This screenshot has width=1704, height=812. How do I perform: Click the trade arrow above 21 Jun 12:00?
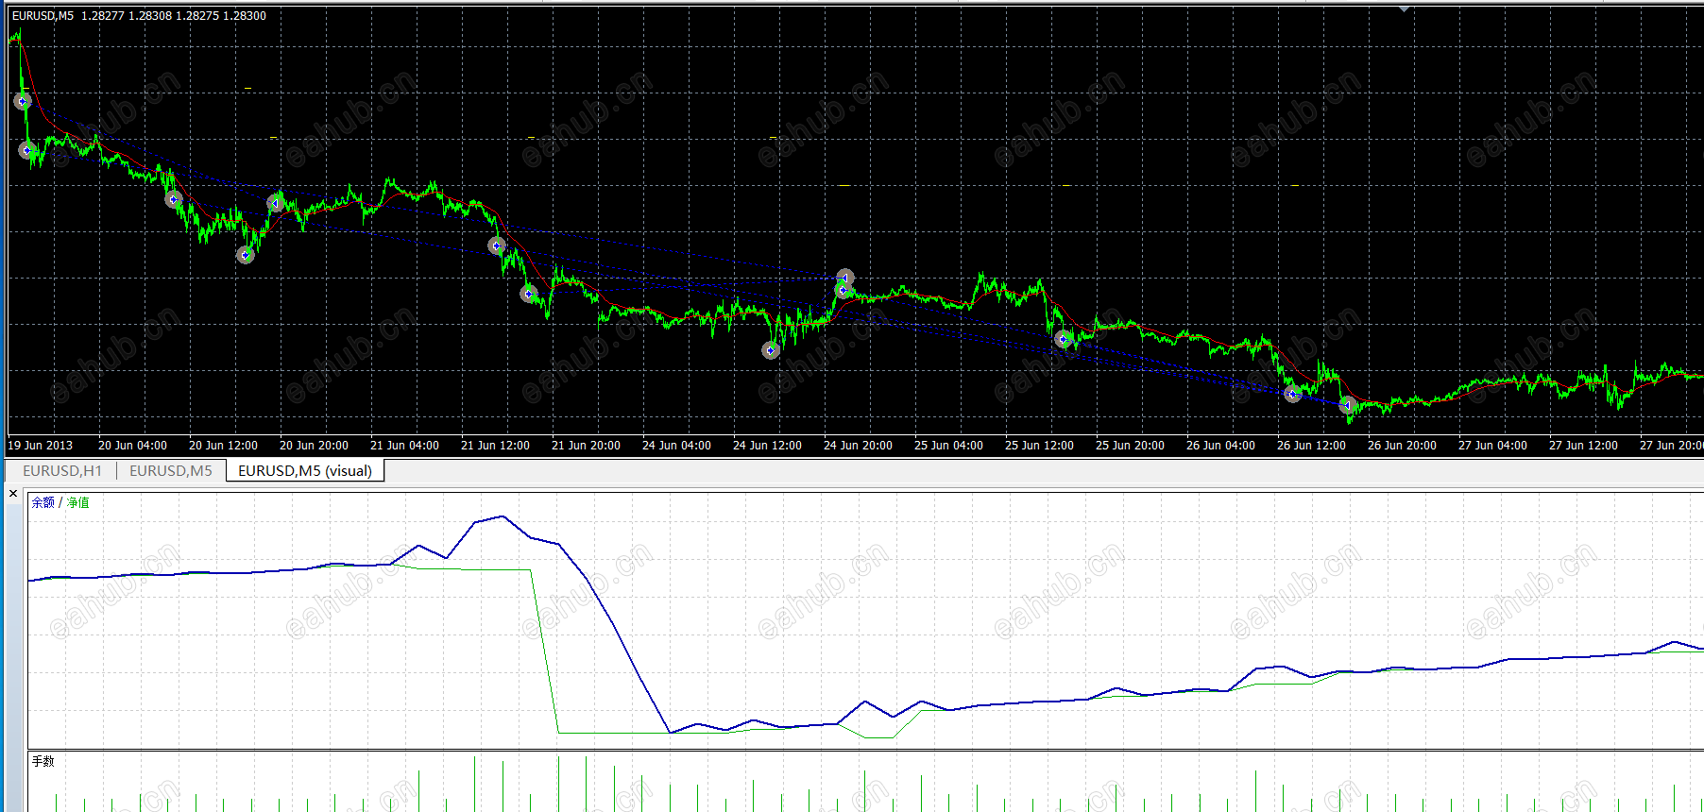coord(497,245)
